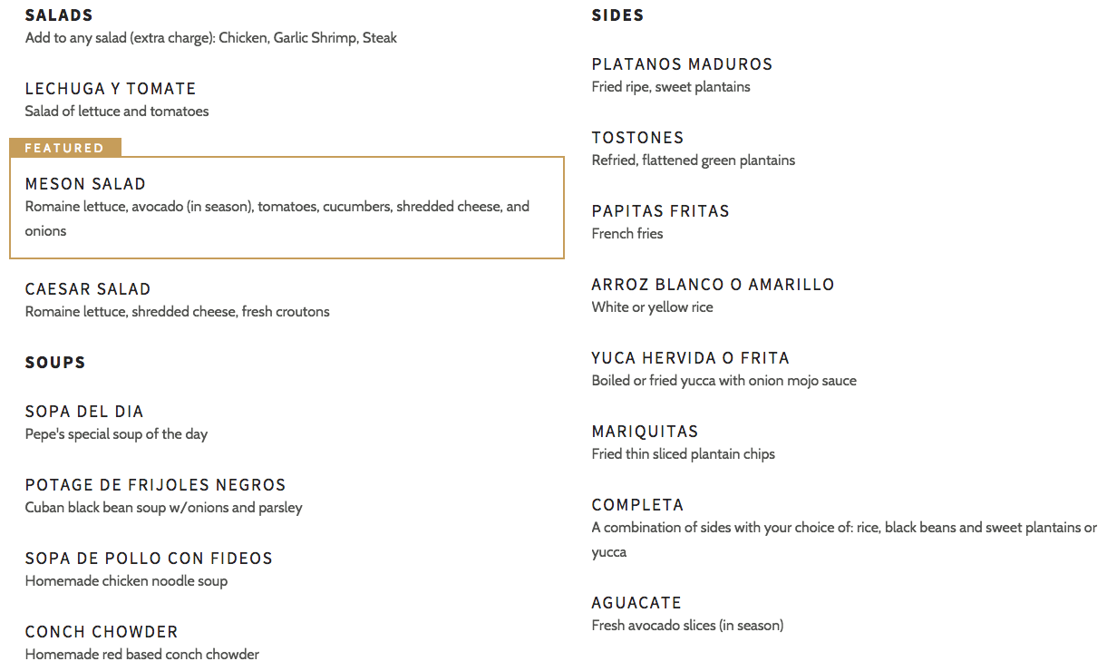This screenshot has height=671, width=1107.
Task: Pick Yuca Hervida o Frita
Action: [x=690, y=358]
